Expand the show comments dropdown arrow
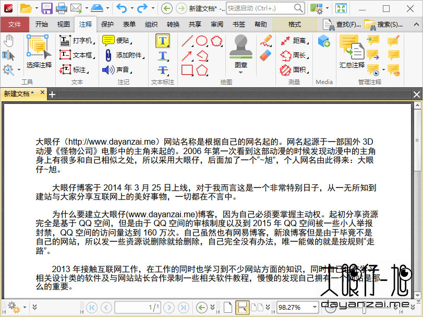This screenshot has width=423, height=317. [x=383, y=69]
